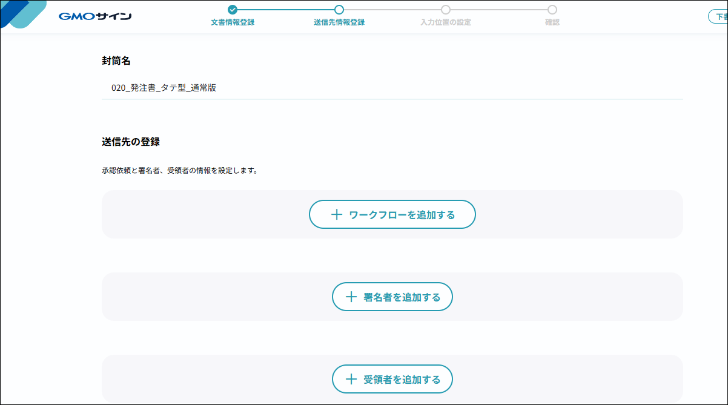Screen dimensions: 728x405
Task: Click the step circle above 確認
Action: click(x=552, y=10)
